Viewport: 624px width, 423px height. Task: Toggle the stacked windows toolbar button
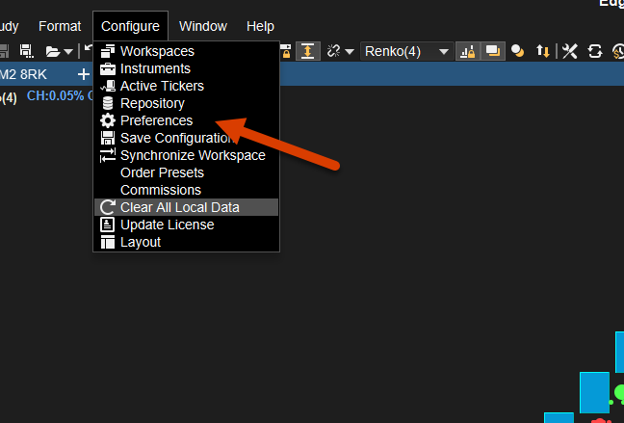[492, 51]
